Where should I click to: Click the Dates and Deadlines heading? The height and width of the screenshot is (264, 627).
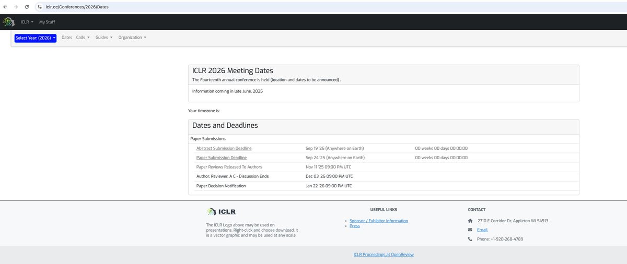[x=225, y=125]
